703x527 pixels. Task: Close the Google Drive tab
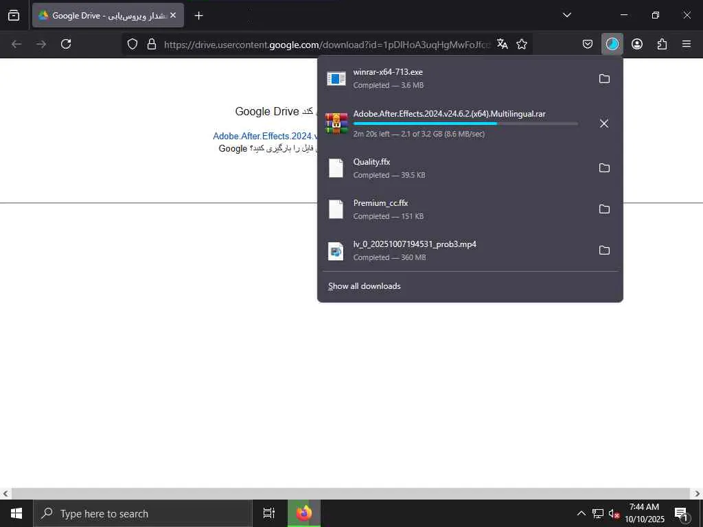[173, 15]
